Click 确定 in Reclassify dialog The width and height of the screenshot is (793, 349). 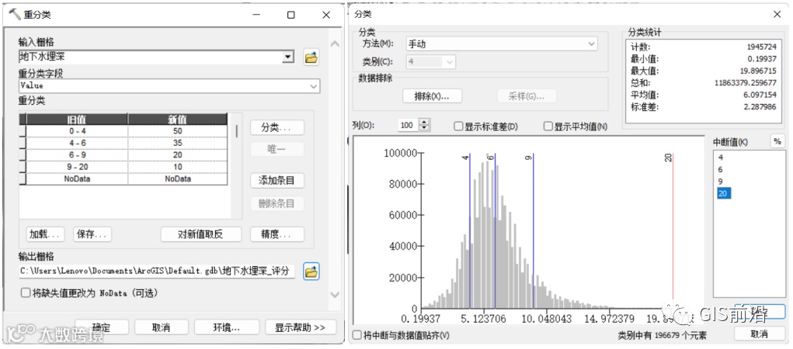click(x=102, y=327)
